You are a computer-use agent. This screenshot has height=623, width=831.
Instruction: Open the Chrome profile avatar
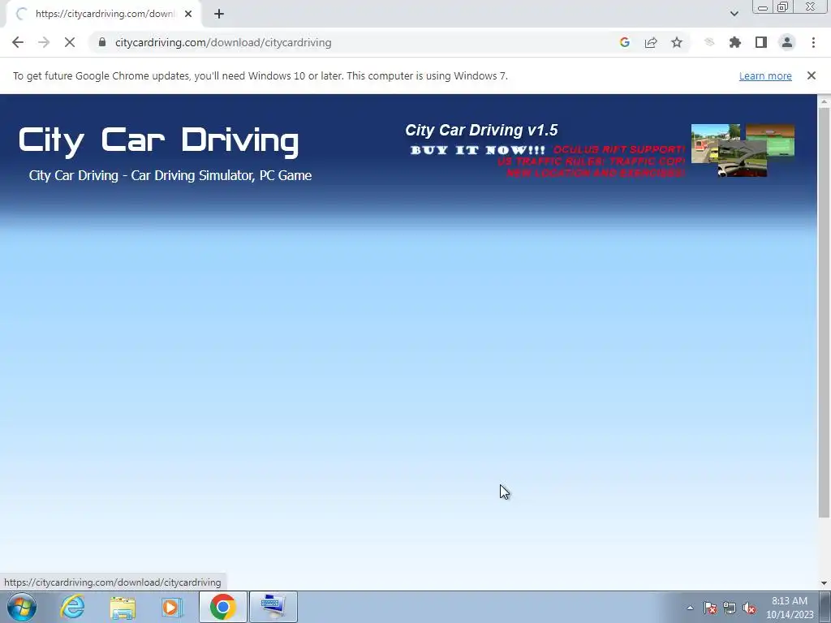click(x=787, y=42)
